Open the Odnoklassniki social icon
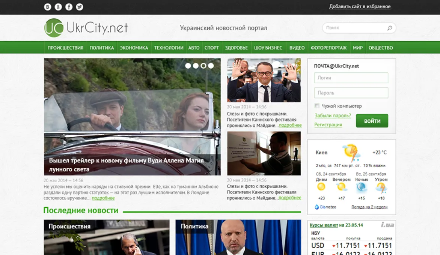 [58, 7]
